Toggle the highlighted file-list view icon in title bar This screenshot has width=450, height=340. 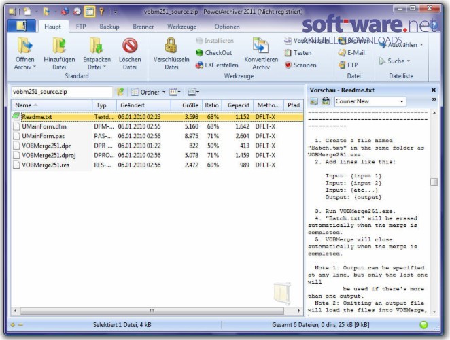90,12
